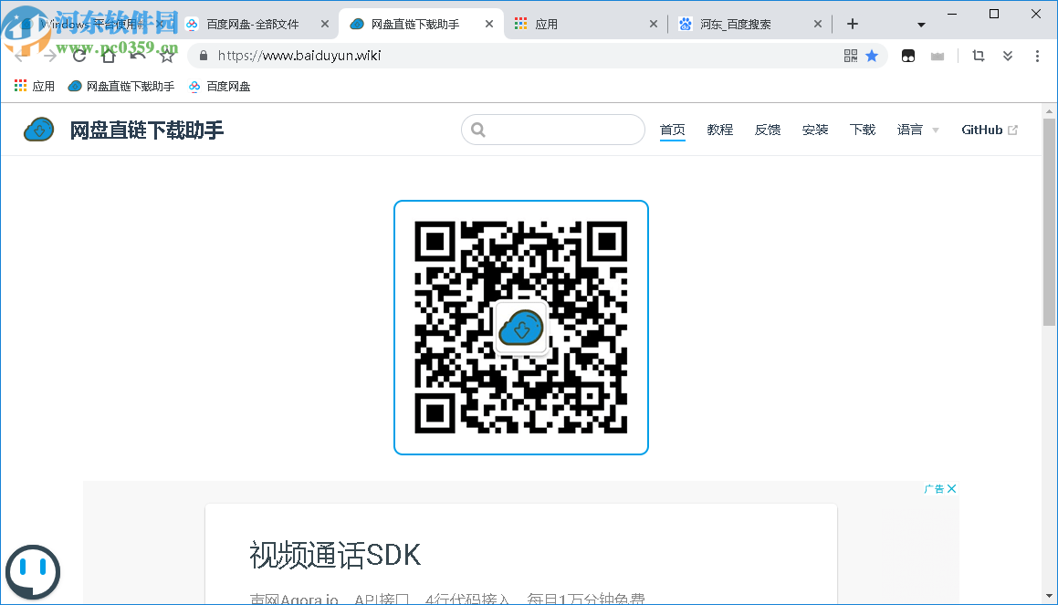Close the 河东_百度搜索 tab

point(818,24)
